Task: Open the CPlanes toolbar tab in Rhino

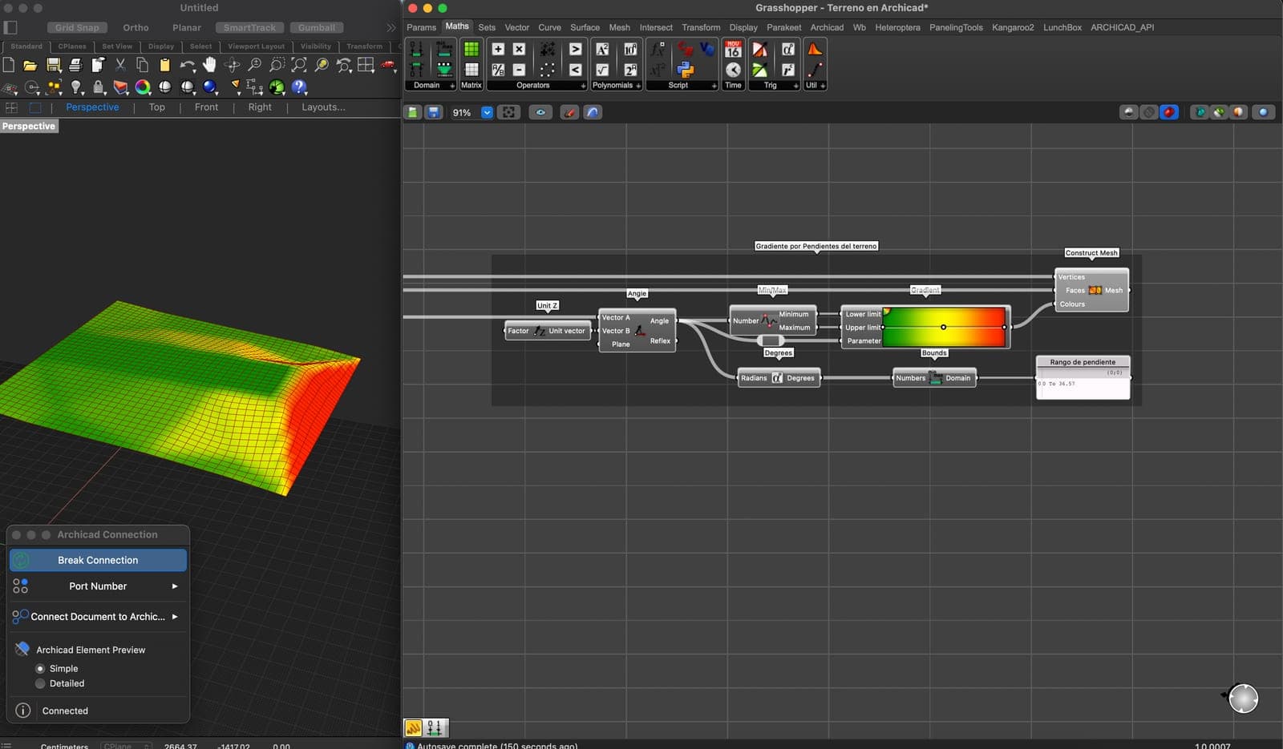Action: (x=72, y=46)
